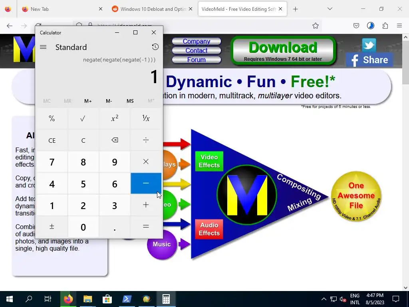Open the Calculator navigation hamburger menu
The height and width of the screenshot is (307, 409).
pyautogui.click(x=43, y=47)
